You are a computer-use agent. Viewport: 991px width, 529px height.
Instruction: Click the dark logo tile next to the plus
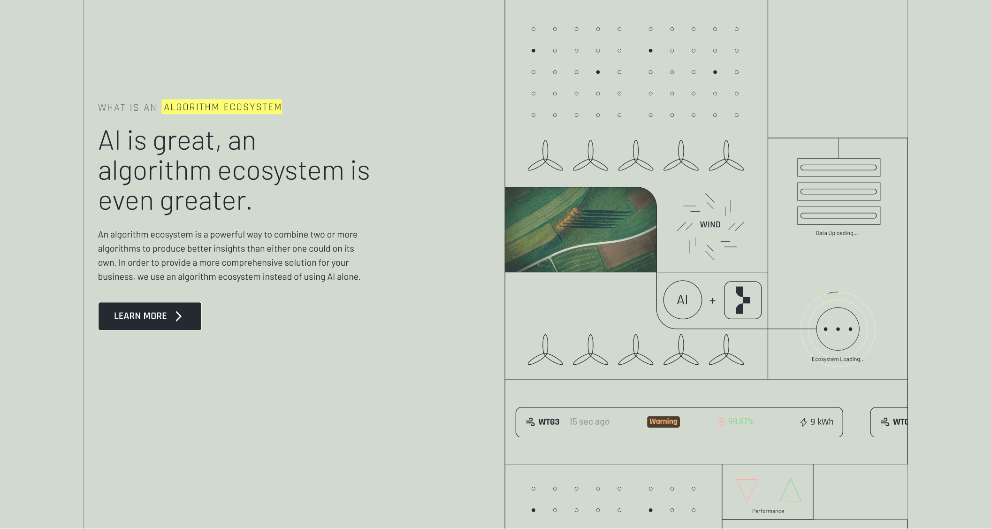[742, 300]
